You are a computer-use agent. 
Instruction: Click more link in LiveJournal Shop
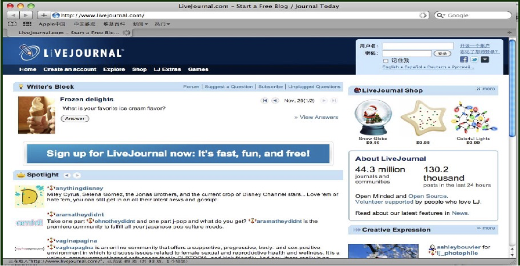coord(486,89)
